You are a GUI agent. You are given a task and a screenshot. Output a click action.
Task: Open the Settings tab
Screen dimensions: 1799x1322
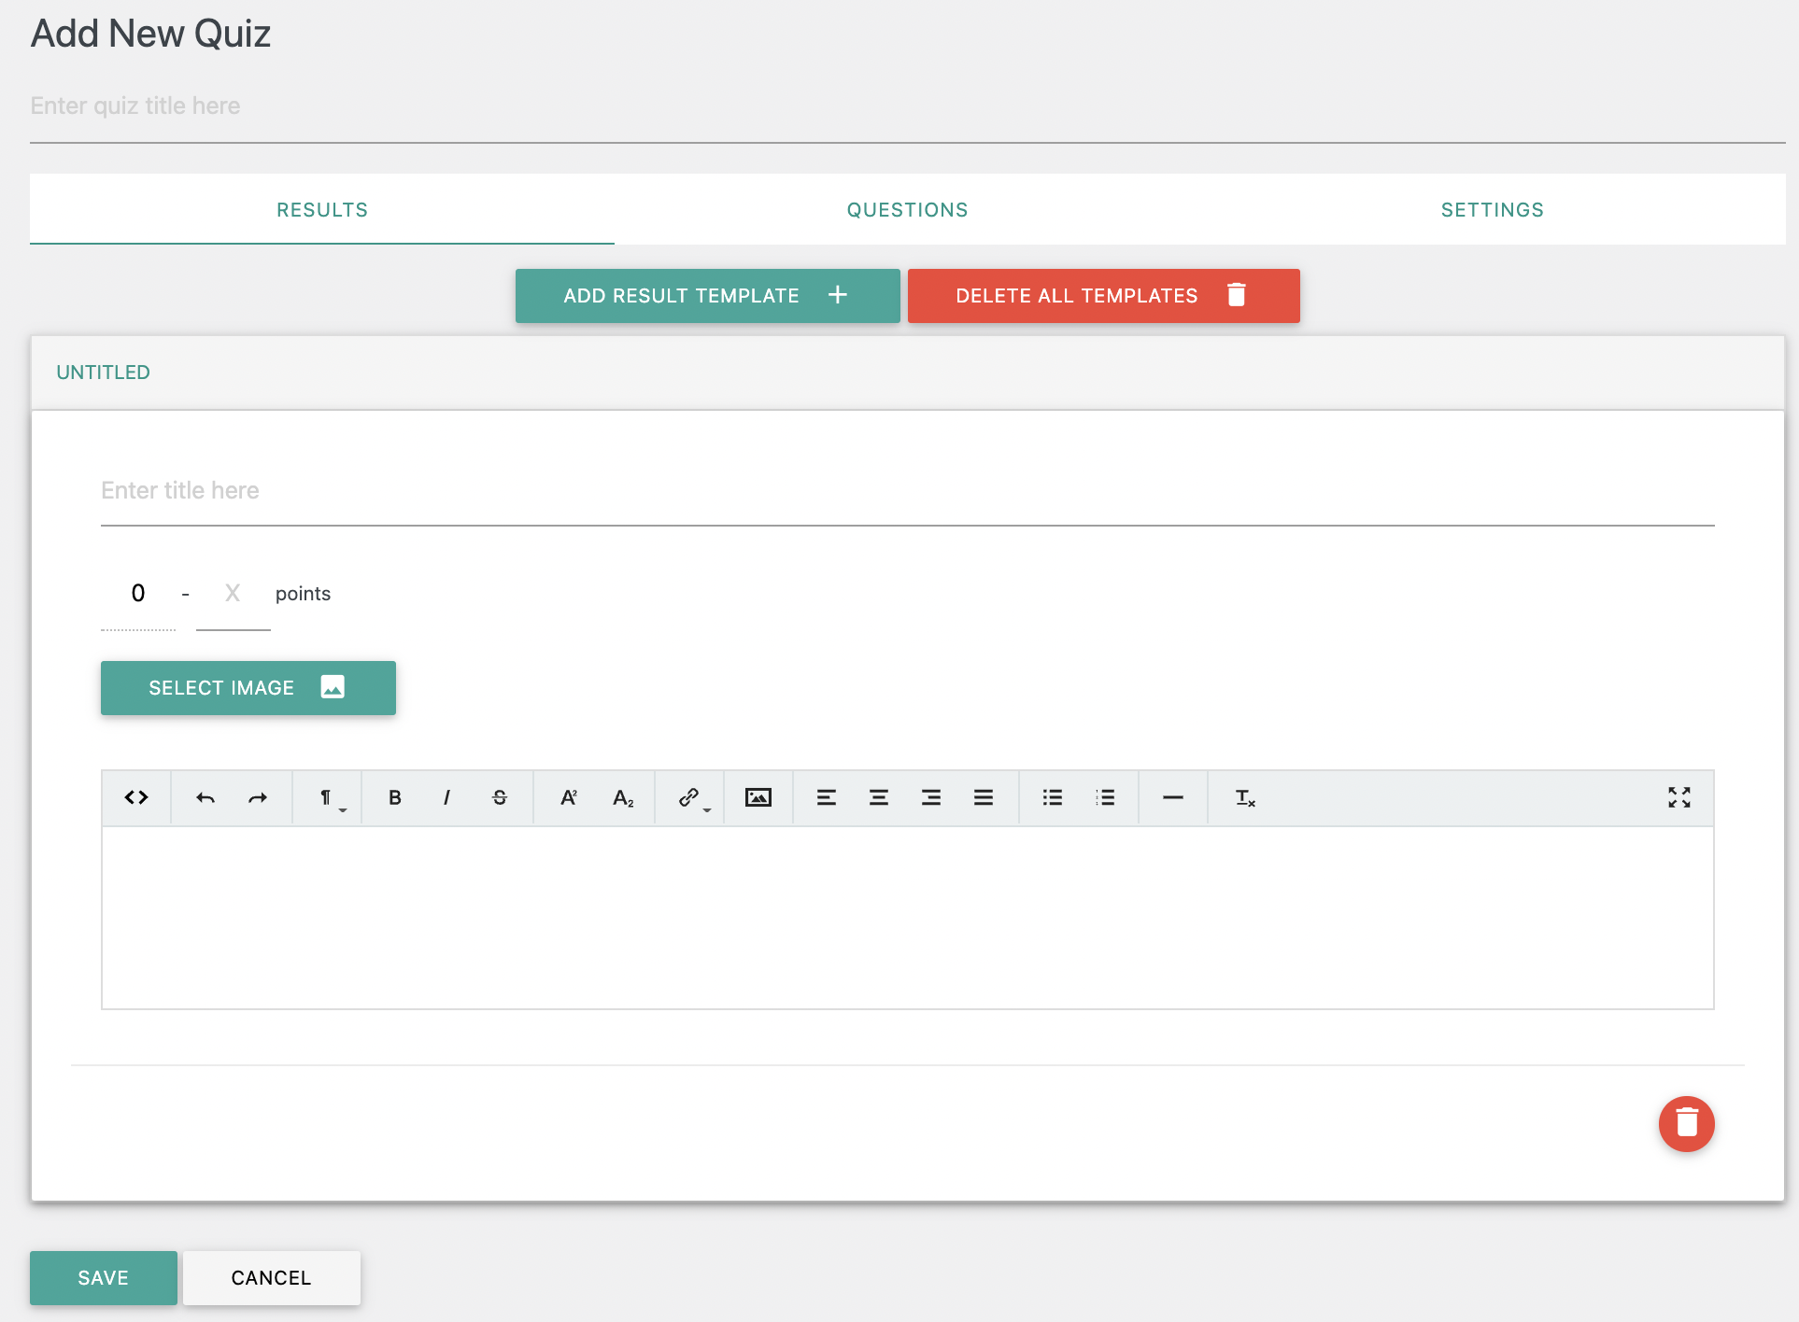[x=1492, y=210]
